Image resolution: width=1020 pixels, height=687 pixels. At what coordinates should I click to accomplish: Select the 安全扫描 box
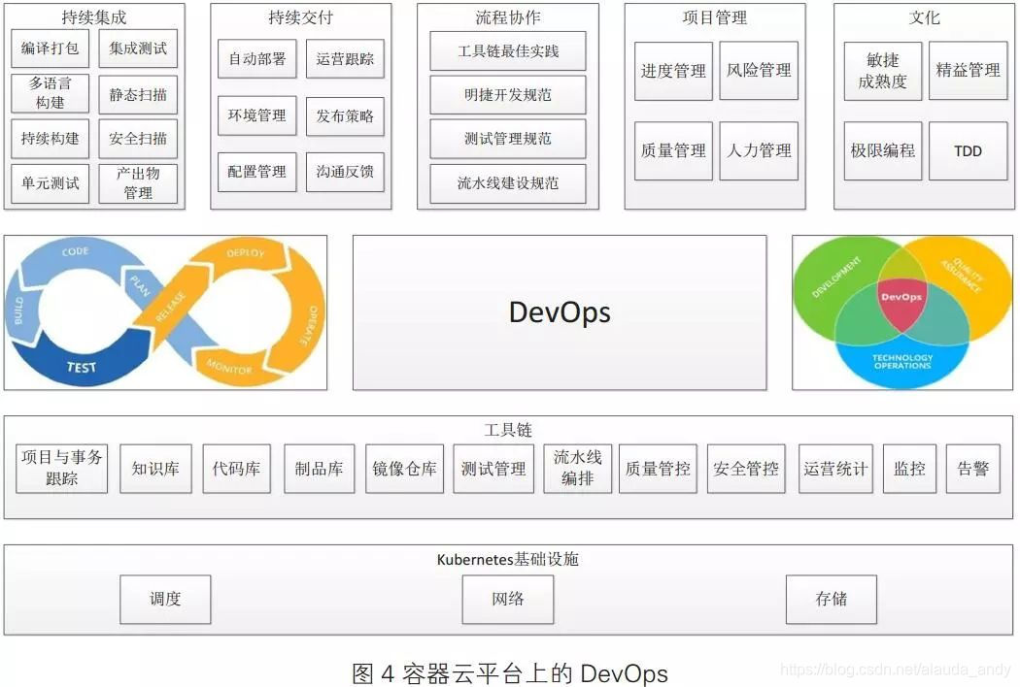point(138,139)
